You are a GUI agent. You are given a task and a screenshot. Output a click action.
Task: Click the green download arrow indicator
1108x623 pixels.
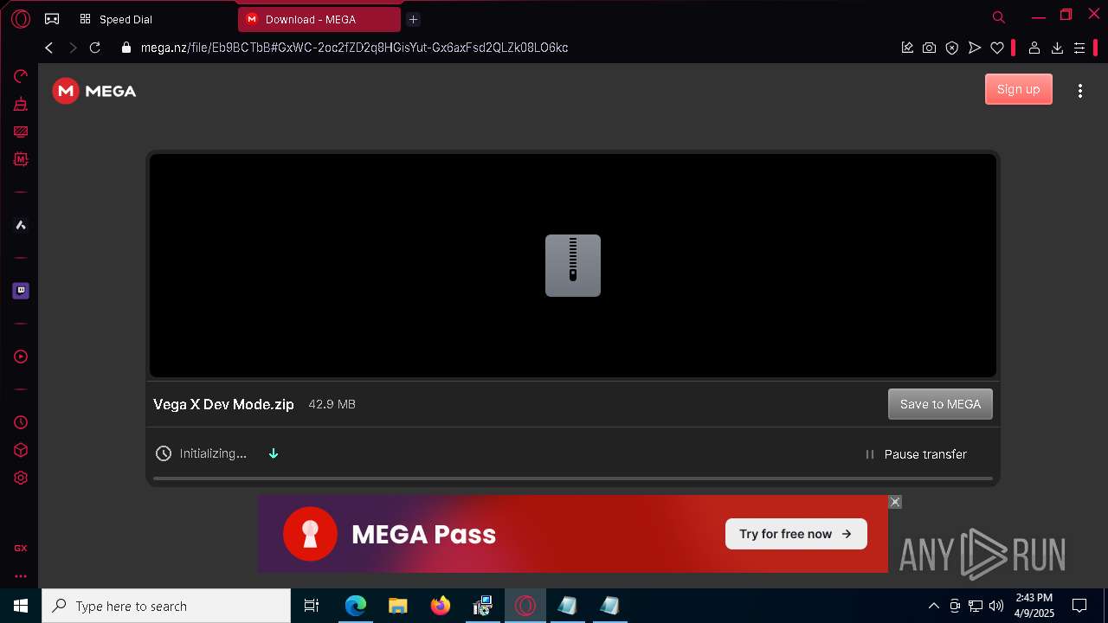[274, 453]
